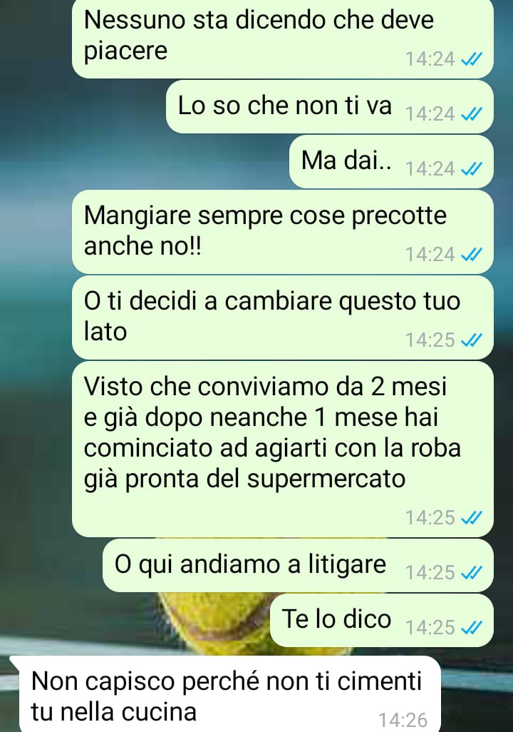Click double-check icon on 'Lo so che non ti va'
Viewport: 513px width, 732px height.
pyautogui.click(x=471, y=114)
